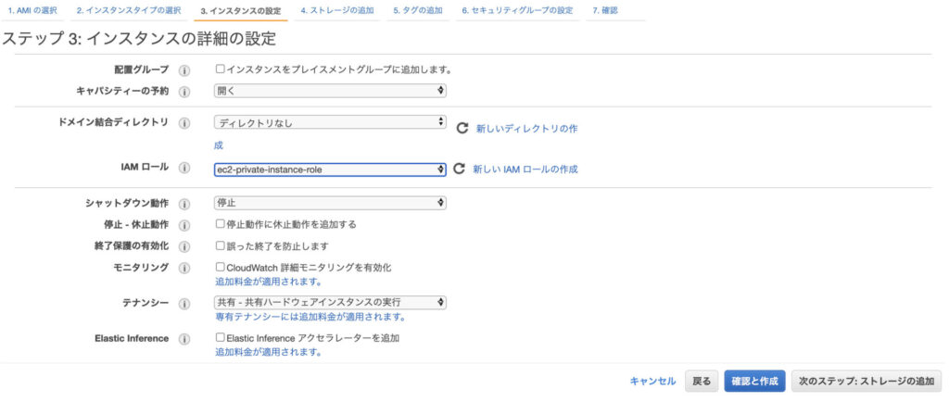Click info icon next to Elastic Inference

184,339
